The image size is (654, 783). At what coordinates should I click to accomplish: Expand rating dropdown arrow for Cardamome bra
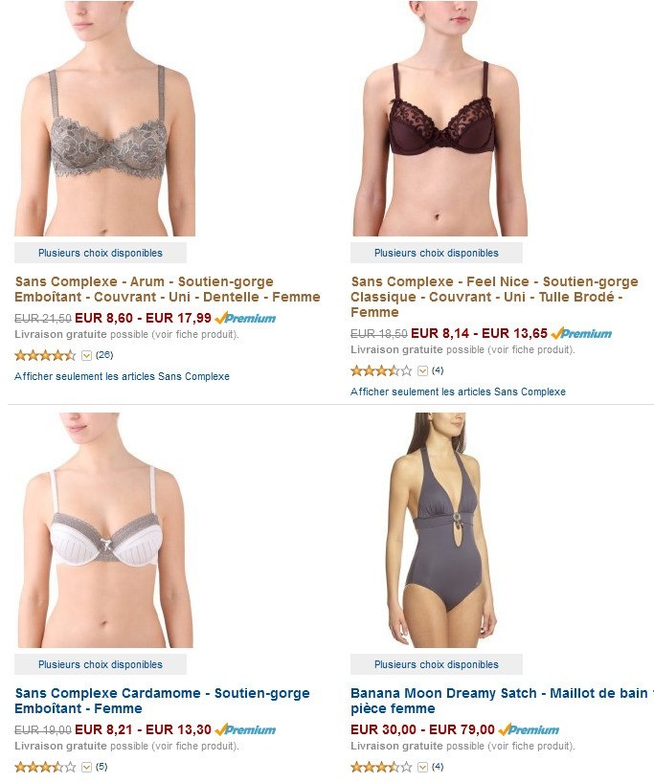pos(86,767)
